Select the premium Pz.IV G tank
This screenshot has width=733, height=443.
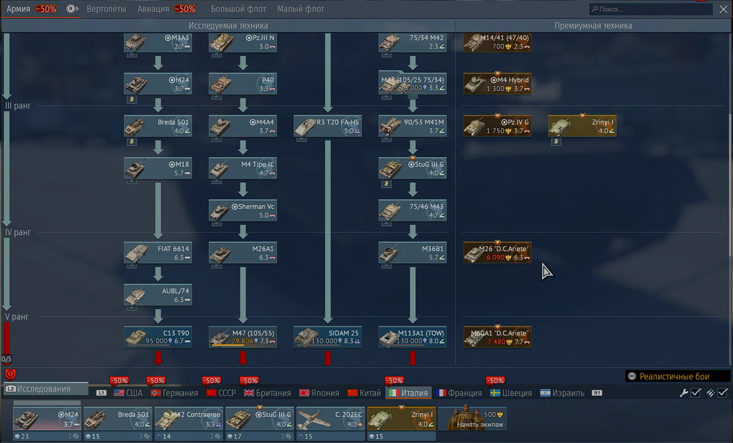click(498, 126)
